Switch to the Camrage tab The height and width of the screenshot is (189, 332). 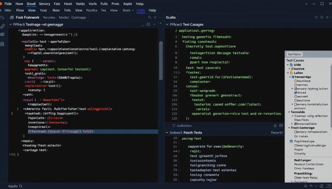78,17
